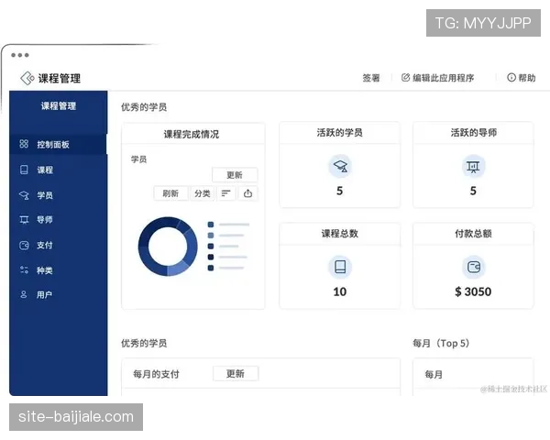This screenshot has width=550, height=440.
Task: Click last legend swatch of donut chart
Action: click(211, 268)
